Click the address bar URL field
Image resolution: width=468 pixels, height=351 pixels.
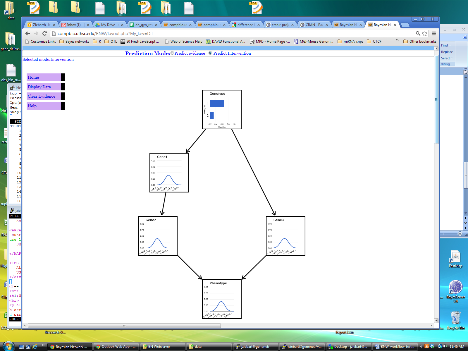[x=234, y=33]
